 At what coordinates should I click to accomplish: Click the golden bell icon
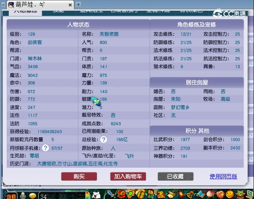[191, 194]
